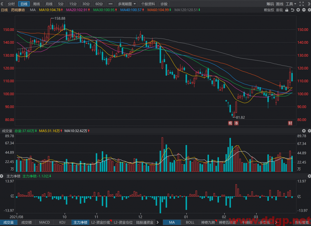Select 陆股通资金 indicator tab
Image resolution: width=311 pixels, height=226 pixels.
(x=145, y=222)
